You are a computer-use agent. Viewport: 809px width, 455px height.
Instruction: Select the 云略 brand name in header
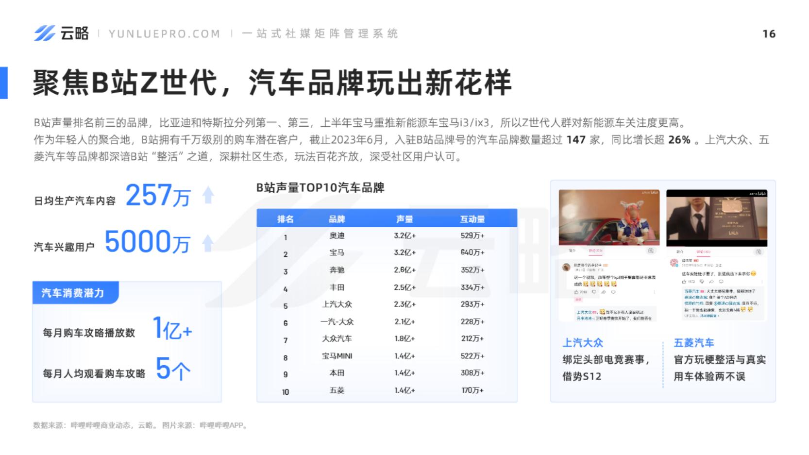74,33
